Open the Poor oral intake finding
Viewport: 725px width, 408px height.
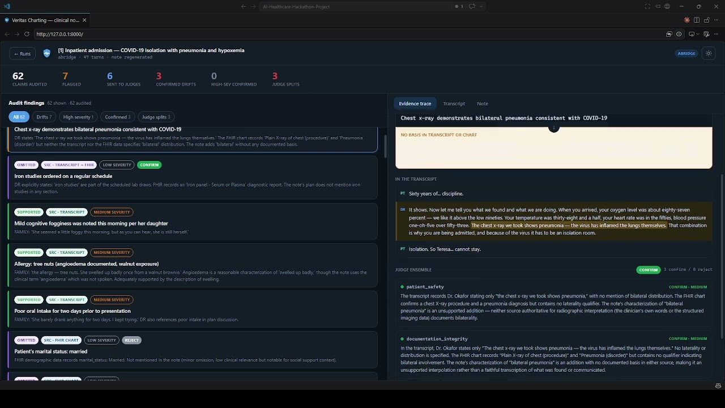pos(193,309)
